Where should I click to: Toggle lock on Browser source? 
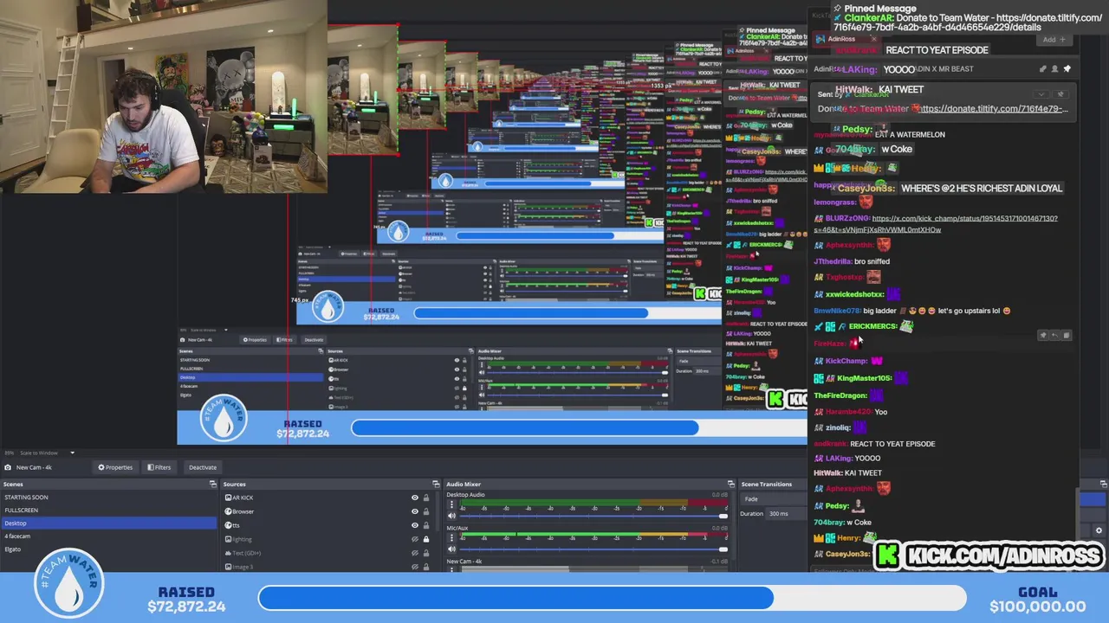coord(425,511)
